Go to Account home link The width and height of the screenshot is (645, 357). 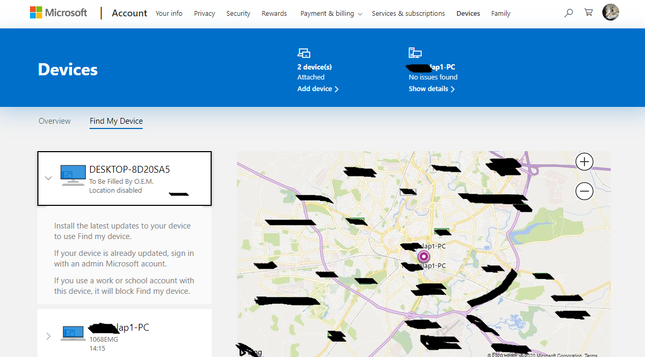point(130,13)
